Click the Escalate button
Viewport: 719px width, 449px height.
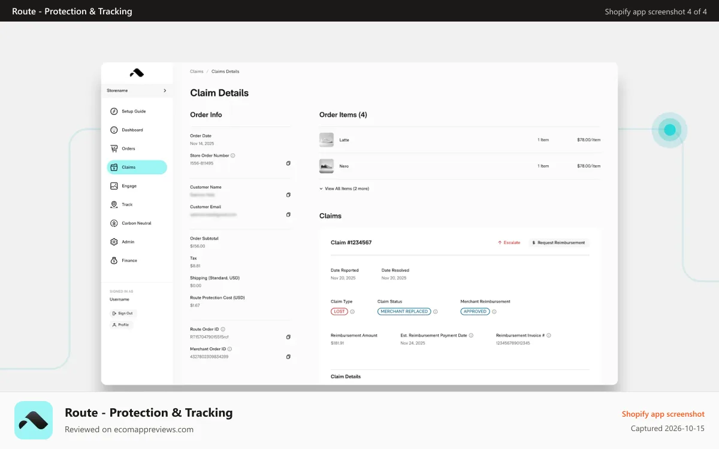point(509,242)
